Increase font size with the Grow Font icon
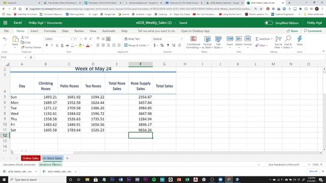 tap(86, 39)
